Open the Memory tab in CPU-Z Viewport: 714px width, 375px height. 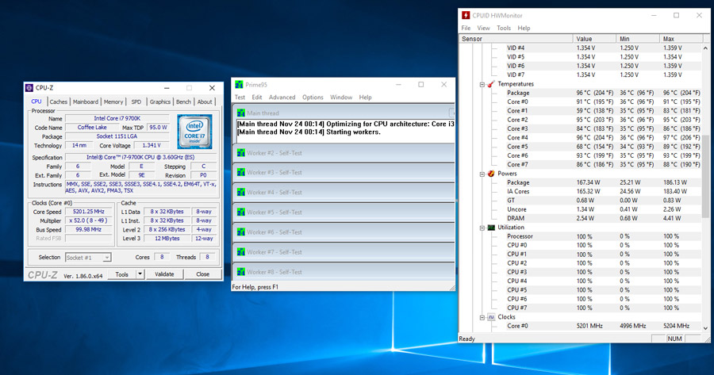(x=113, y=102)
